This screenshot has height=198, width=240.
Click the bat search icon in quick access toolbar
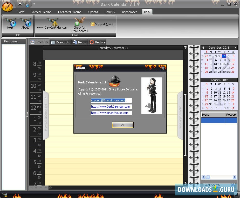(27, 4)
